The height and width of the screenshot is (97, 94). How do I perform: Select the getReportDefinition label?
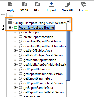[x=37, y=69]
